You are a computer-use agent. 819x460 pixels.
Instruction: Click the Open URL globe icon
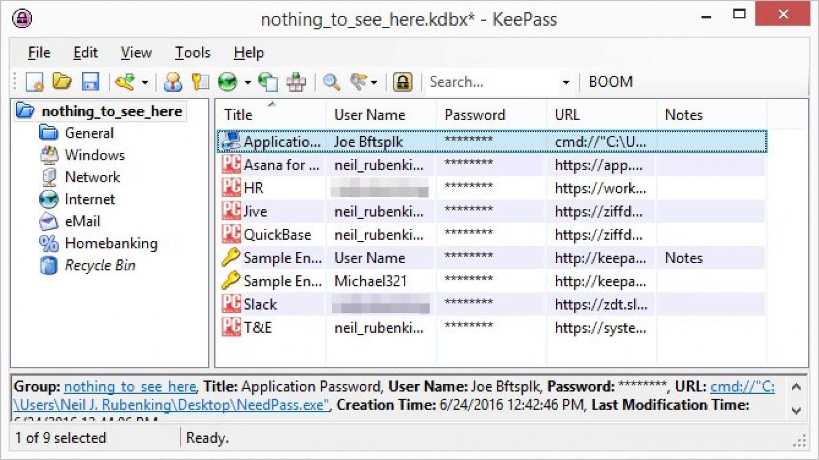(x=227, y=82)
